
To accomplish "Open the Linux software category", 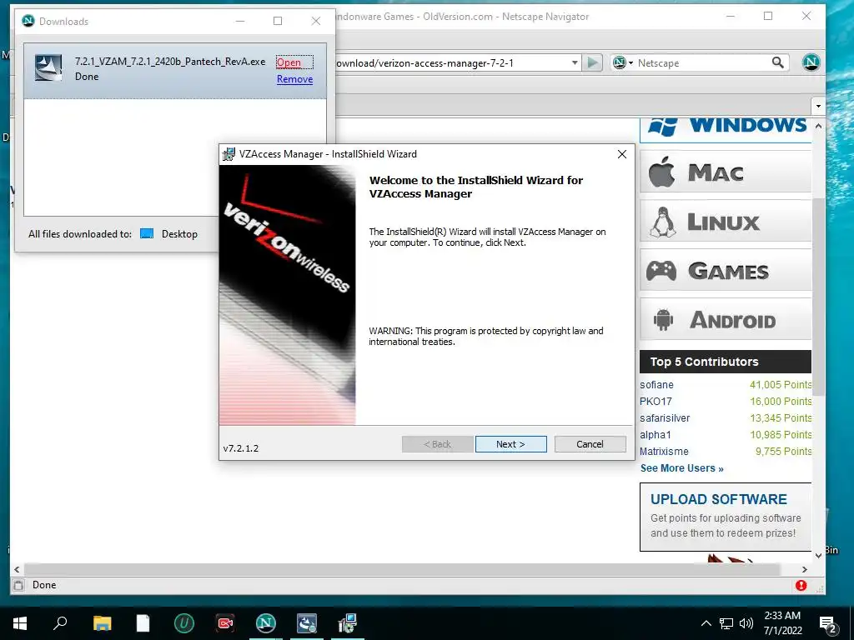I will (726, 222).
